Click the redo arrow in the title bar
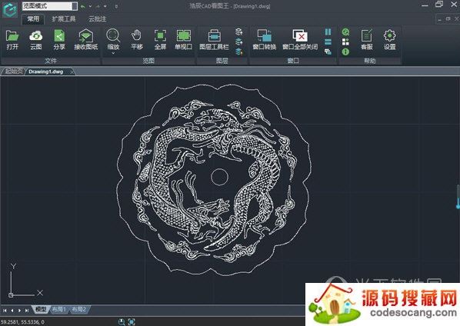The width and height of the screenshot is (460, 326). click(98, 6)
